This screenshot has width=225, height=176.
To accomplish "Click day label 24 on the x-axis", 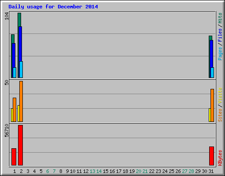I will pyautogui.click(x=165, y=171).
